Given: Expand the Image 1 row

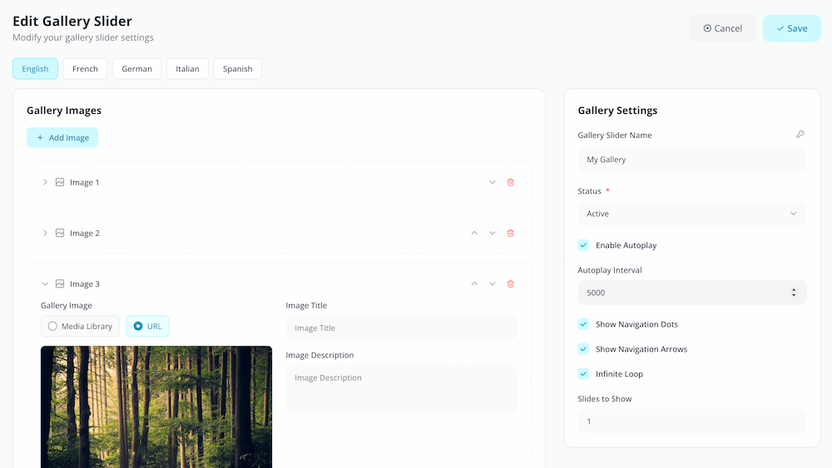Looking at the screenshot, I should coord(45,182).
